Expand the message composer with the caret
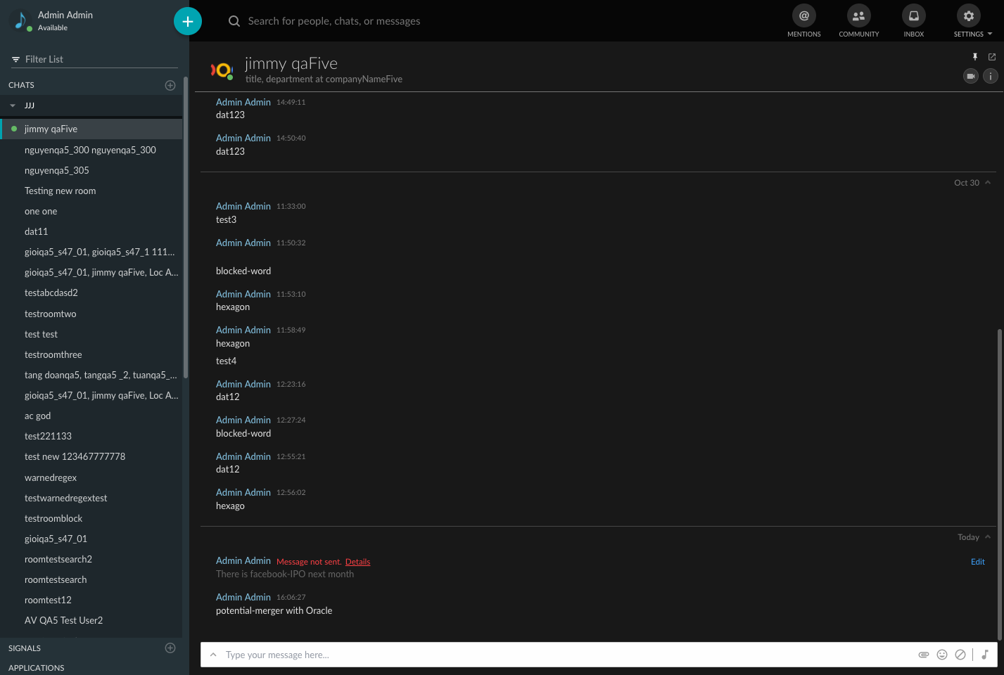This screenshot has height=675, width=1004. pos(213,655)
